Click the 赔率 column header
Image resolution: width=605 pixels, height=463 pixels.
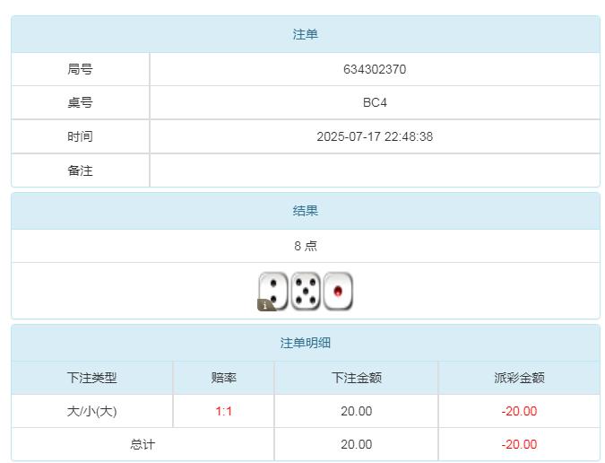point(224,378)
